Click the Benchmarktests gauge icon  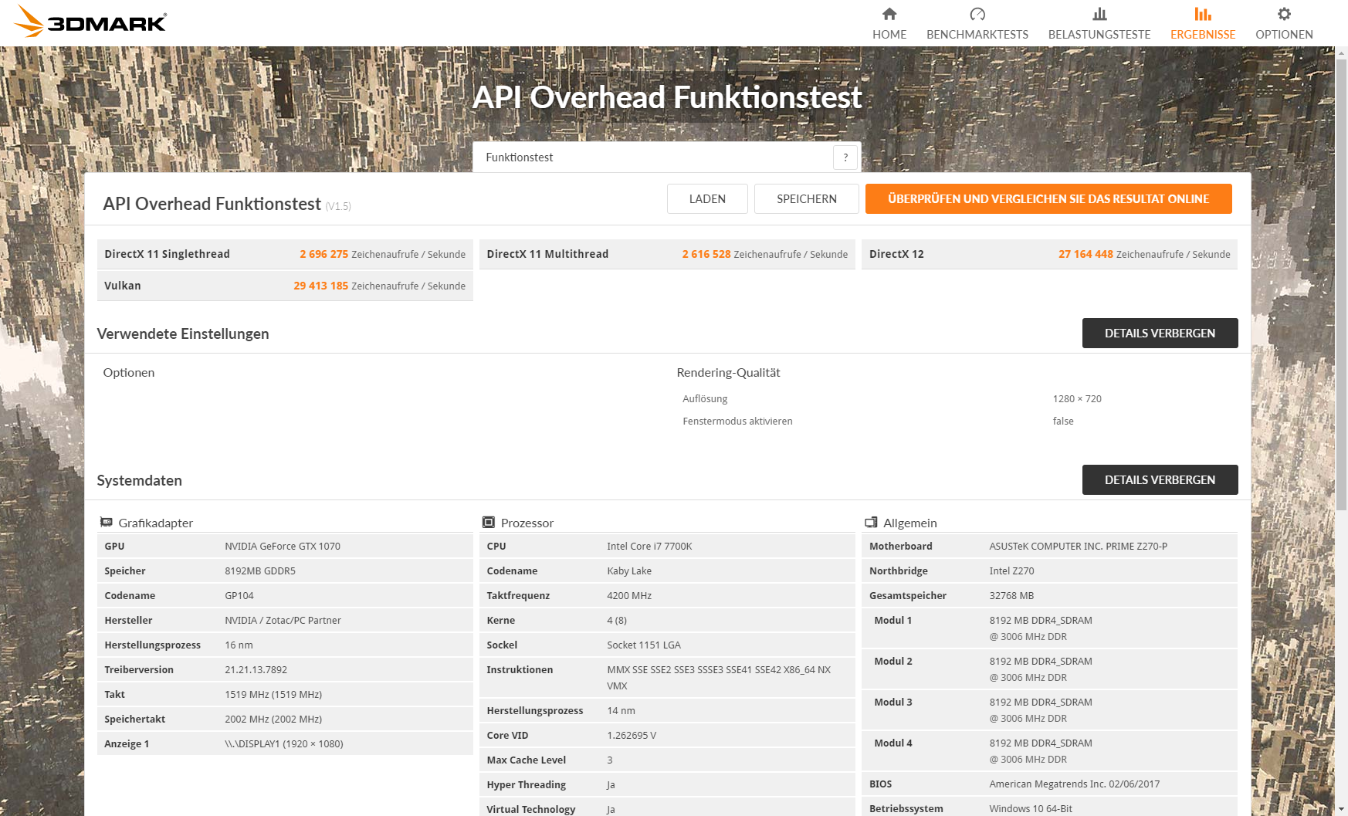[977, 14]
